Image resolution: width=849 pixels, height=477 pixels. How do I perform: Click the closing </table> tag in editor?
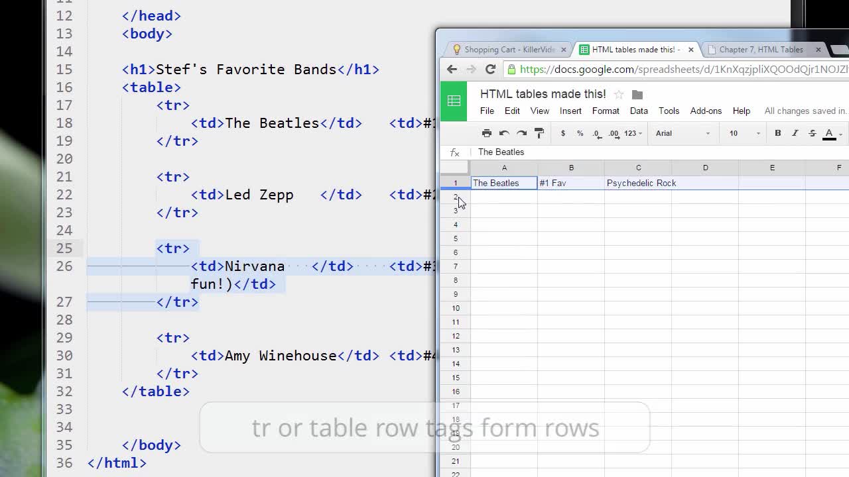[156, 392]
